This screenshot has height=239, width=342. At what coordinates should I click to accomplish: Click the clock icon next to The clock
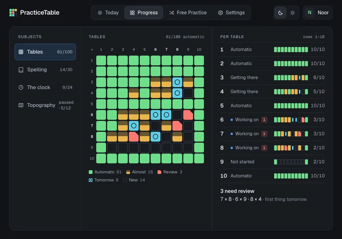[x=21, y=87]
